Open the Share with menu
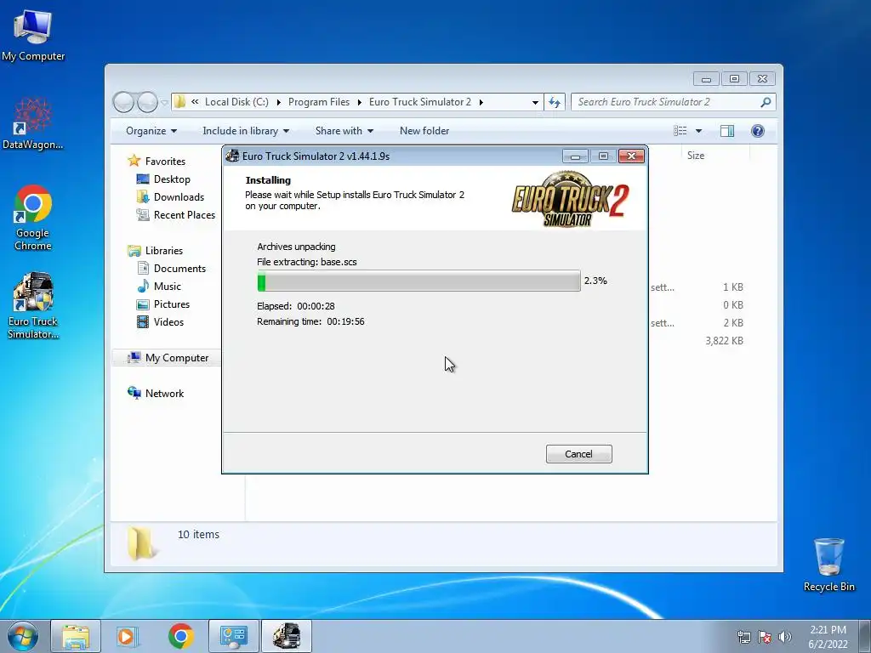 click(x=344, y=131)
